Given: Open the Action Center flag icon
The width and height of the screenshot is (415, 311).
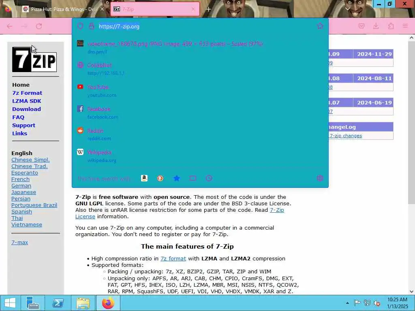Looking at the screenshot, I should 357,303.
